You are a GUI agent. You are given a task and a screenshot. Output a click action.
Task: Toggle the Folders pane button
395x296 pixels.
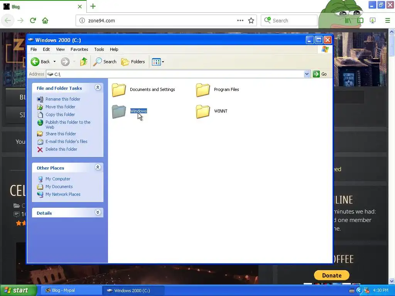coord(133,62)
